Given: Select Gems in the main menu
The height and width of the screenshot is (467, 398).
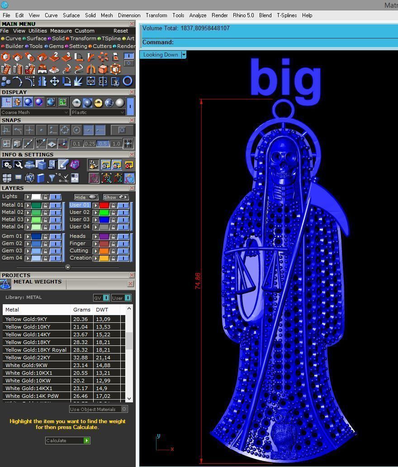Looking at the screenshot, I should 56,46.
